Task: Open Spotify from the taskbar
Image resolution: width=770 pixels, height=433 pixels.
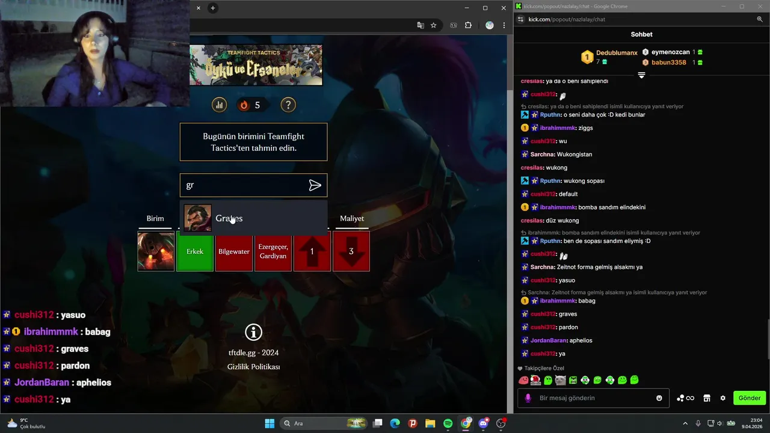Action: tap(448, 423)
